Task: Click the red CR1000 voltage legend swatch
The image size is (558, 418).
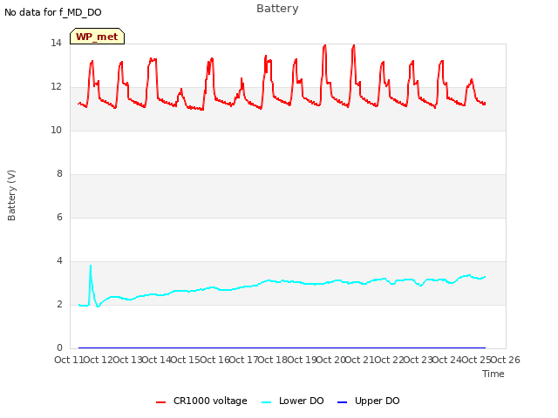Action: click(x=160, y=402)
